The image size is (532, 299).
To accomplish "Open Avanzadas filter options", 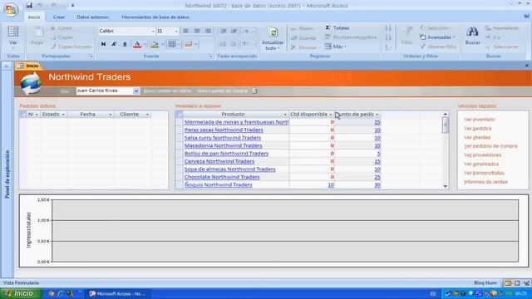I will point(437,37).
